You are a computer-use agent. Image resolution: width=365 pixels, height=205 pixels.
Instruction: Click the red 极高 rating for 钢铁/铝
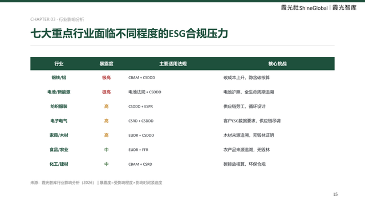coord(107,77)
